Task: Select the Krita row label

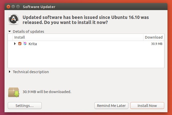Action: pos(33,44)
